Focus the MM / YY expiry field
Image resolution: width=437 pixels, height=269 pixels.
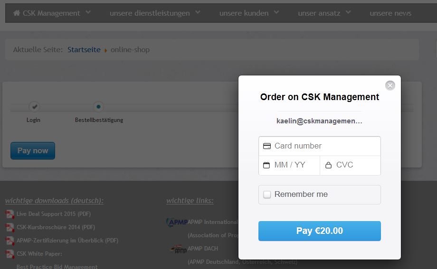(289, 166)
